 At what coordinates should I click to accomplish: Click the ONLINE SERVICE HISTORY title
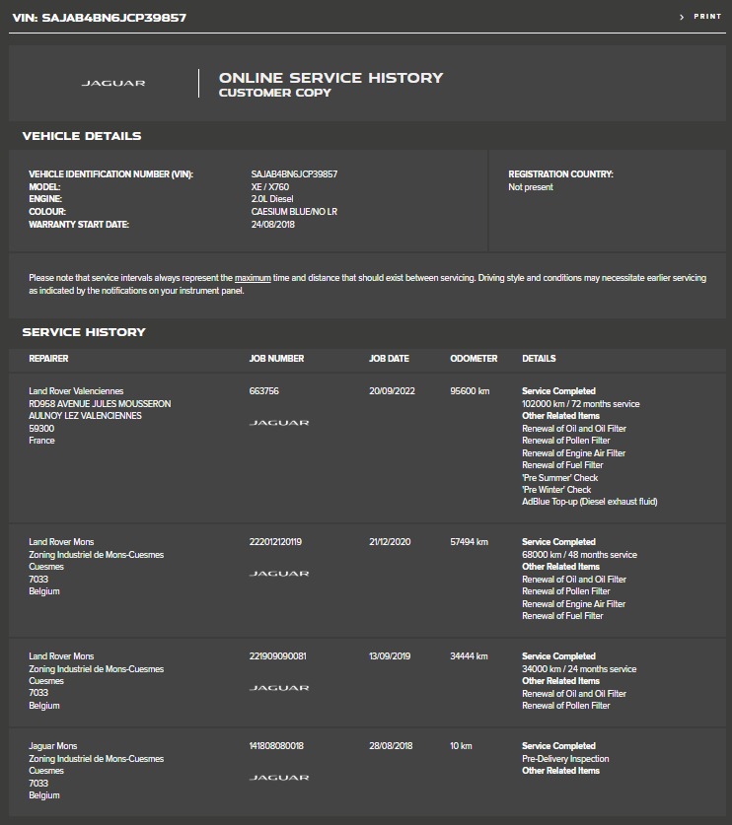(x=330, y=78)
